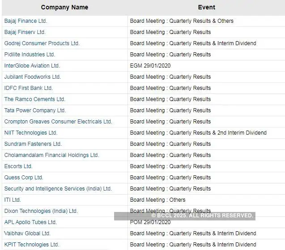The image size is (285, 250).
Task: Select the 'POM 29/01/2020' event cell
Action: [x=206, y=222]
